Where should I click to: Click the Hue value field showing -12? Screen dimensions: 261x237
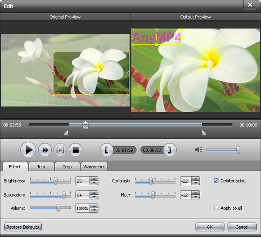[x=186, y=195]
